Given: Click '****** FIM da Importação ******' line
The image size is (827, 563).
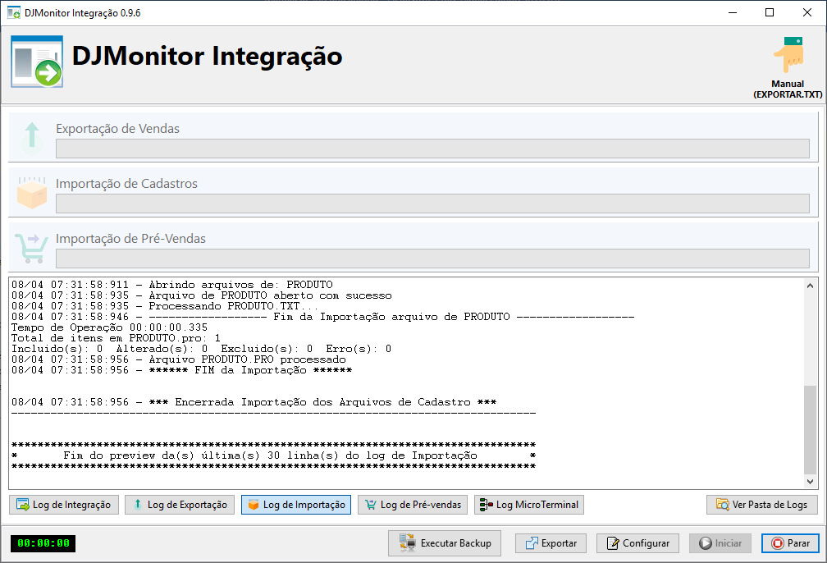Looking at the screenshot, I should click(x=182, y=370).
